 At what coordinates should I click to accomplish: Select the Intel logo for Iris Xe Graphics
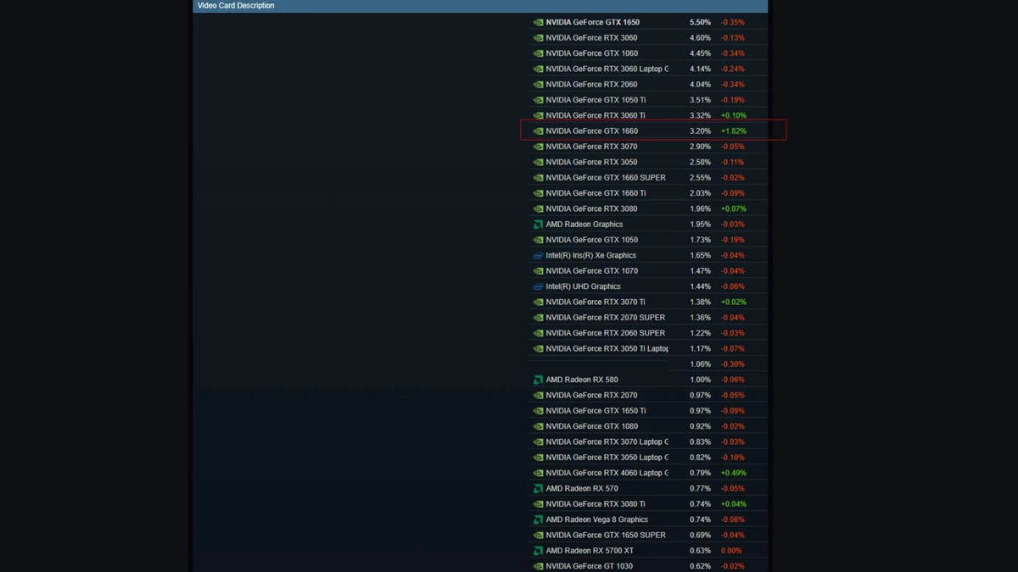538,256
